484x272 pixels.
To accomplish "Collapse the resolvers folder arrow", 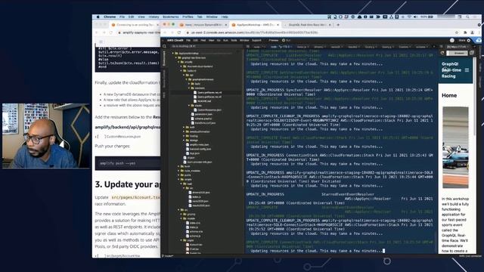I will point(189,88).
